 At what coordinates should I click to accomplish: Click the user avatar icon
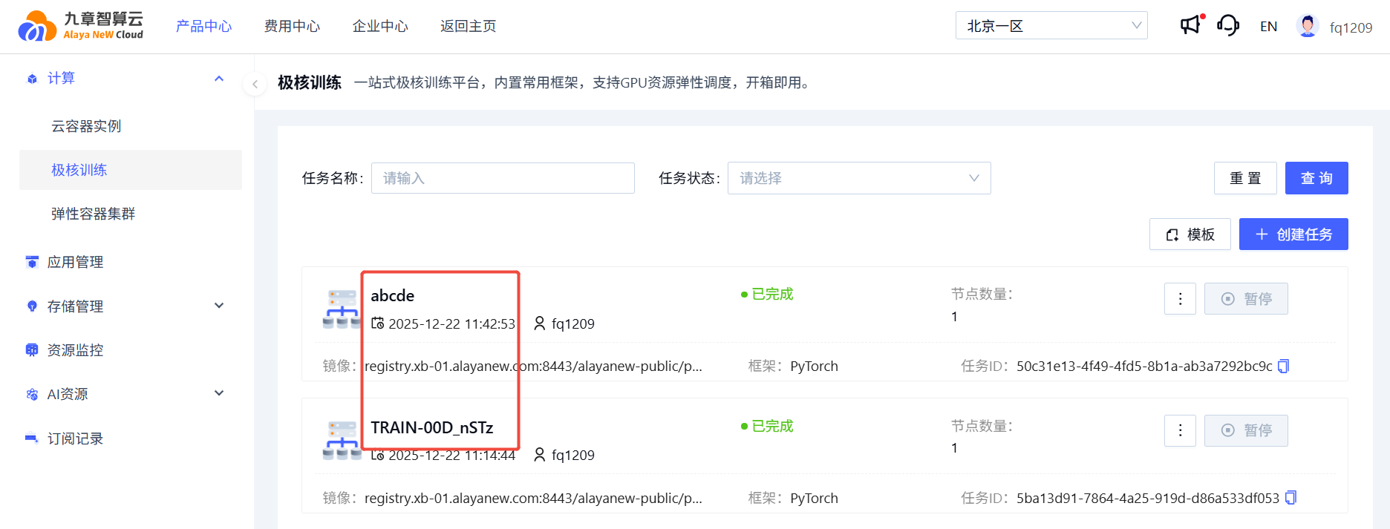(x=1307, y=26)
